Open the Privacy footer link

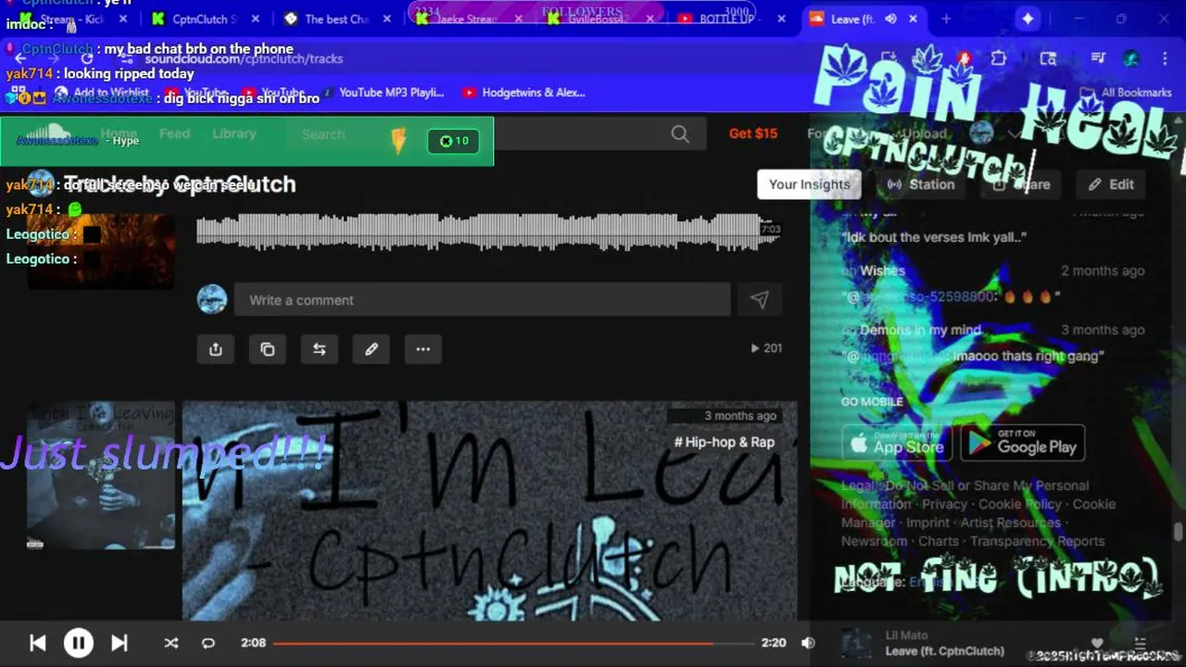point(944,504)
